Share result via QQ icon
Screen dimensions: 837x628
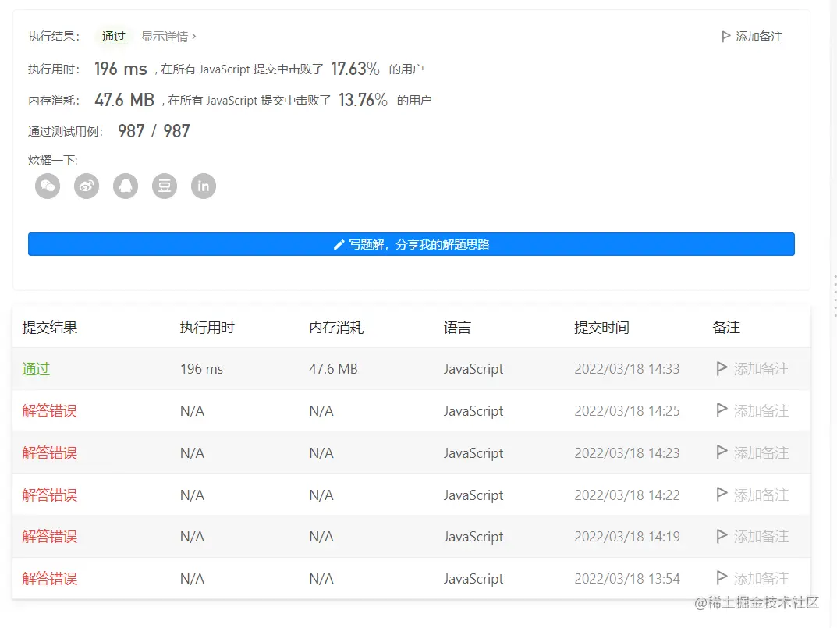(126, 186)
